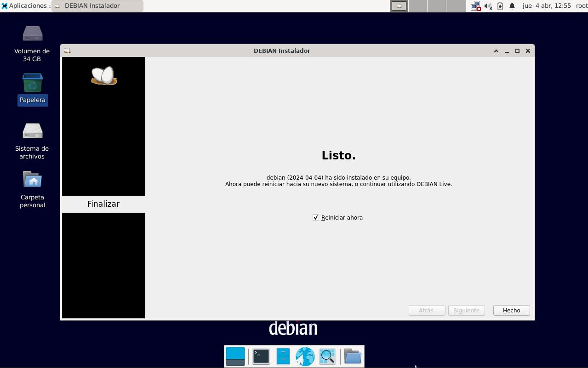This screenshot has width=588, height=368.
Task: Launch the file manager cabinet icon
Action: [283, 357]
